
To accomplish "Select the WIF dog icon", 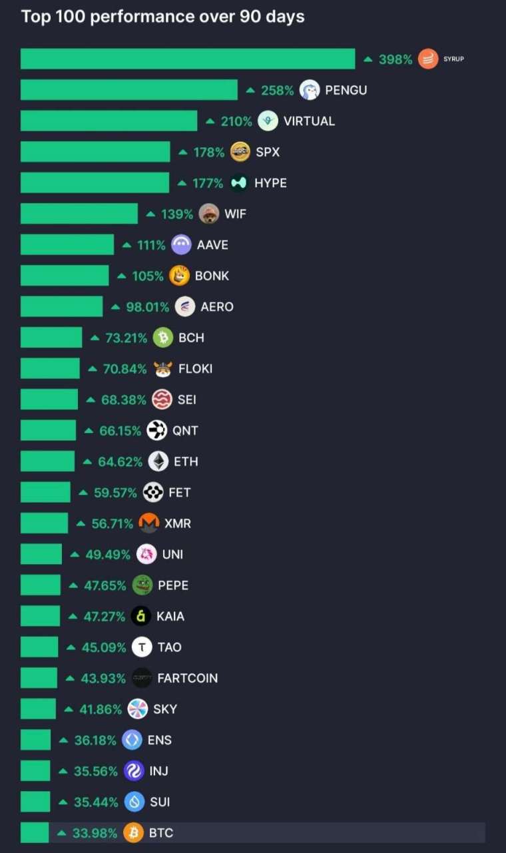I will tap(209, 214).
